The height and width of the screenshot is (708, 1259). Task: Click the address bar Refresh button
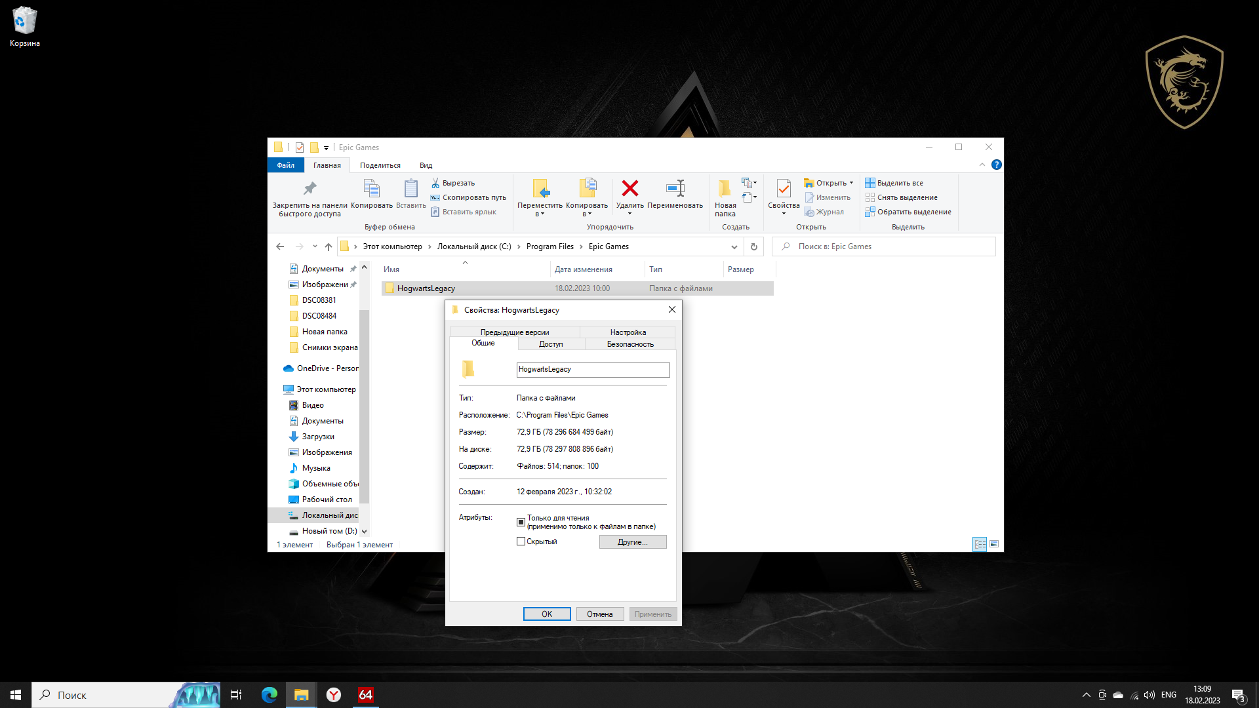[754, 246]
